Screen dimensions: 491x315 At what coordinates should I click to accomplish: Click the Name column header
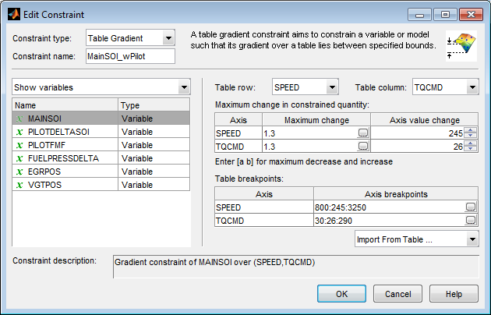coord(65,105)
